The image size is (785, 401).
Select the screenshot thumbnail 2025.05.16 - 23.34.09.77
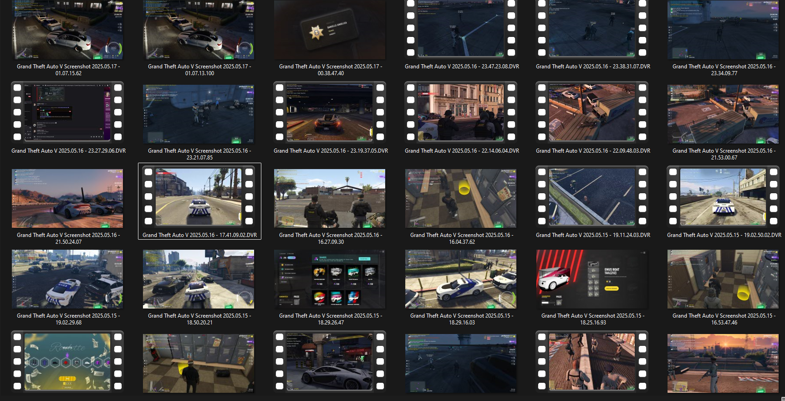(723, 30)
